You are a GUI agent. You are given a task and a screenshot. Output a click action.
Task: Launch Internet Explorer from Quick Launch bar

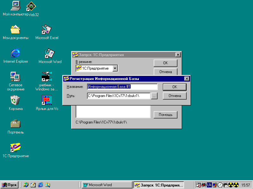pyautogui.click(x=40, y=185)
